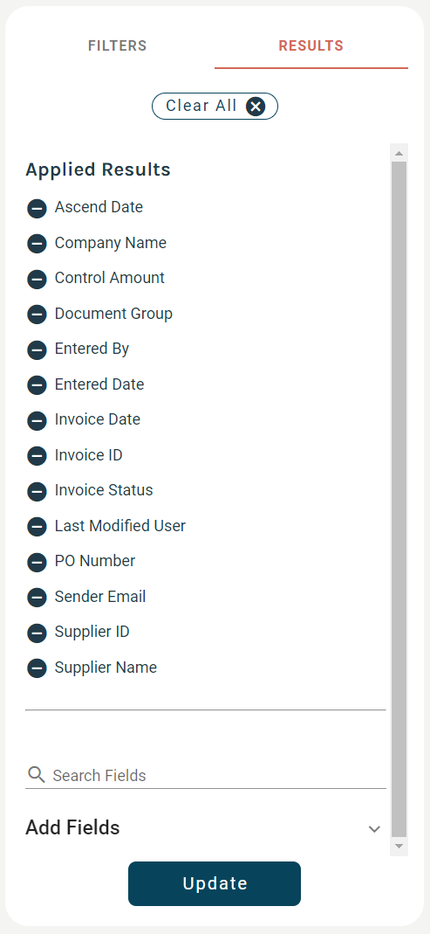The height and width of the screenshot is (934, 430).
Task: Remove the Document Group field
Action: point(37,314)
